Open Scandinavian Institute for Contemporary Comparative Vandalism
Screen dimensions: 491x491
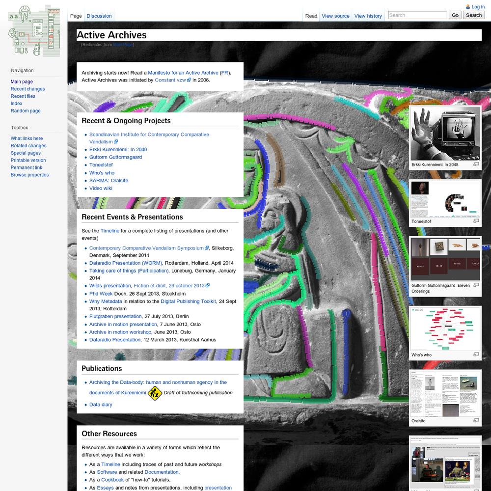coord(149,138)
